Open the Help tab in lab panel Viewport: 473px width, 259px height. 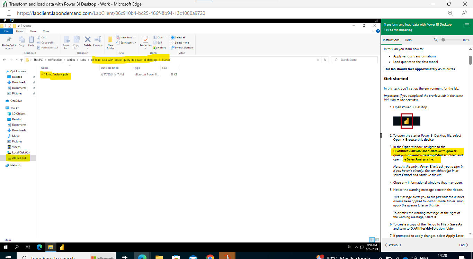[408, 40]
